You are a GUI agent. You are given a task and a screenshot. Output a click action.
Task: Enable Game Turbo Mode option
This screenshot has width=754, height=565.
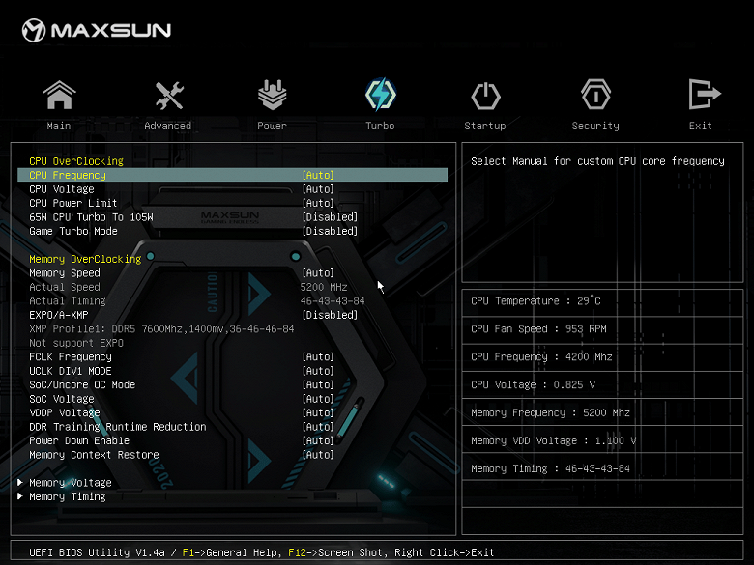329,231
